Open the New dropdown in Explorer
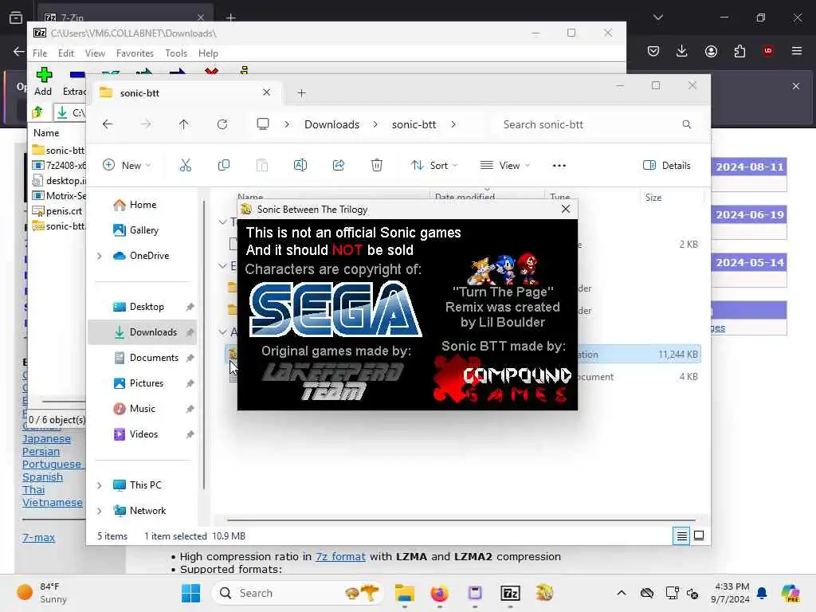The image size is (816, 612). pyautogui.click(x=127, y=166)
